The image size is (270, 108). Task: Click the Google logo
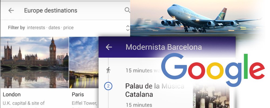213,70
